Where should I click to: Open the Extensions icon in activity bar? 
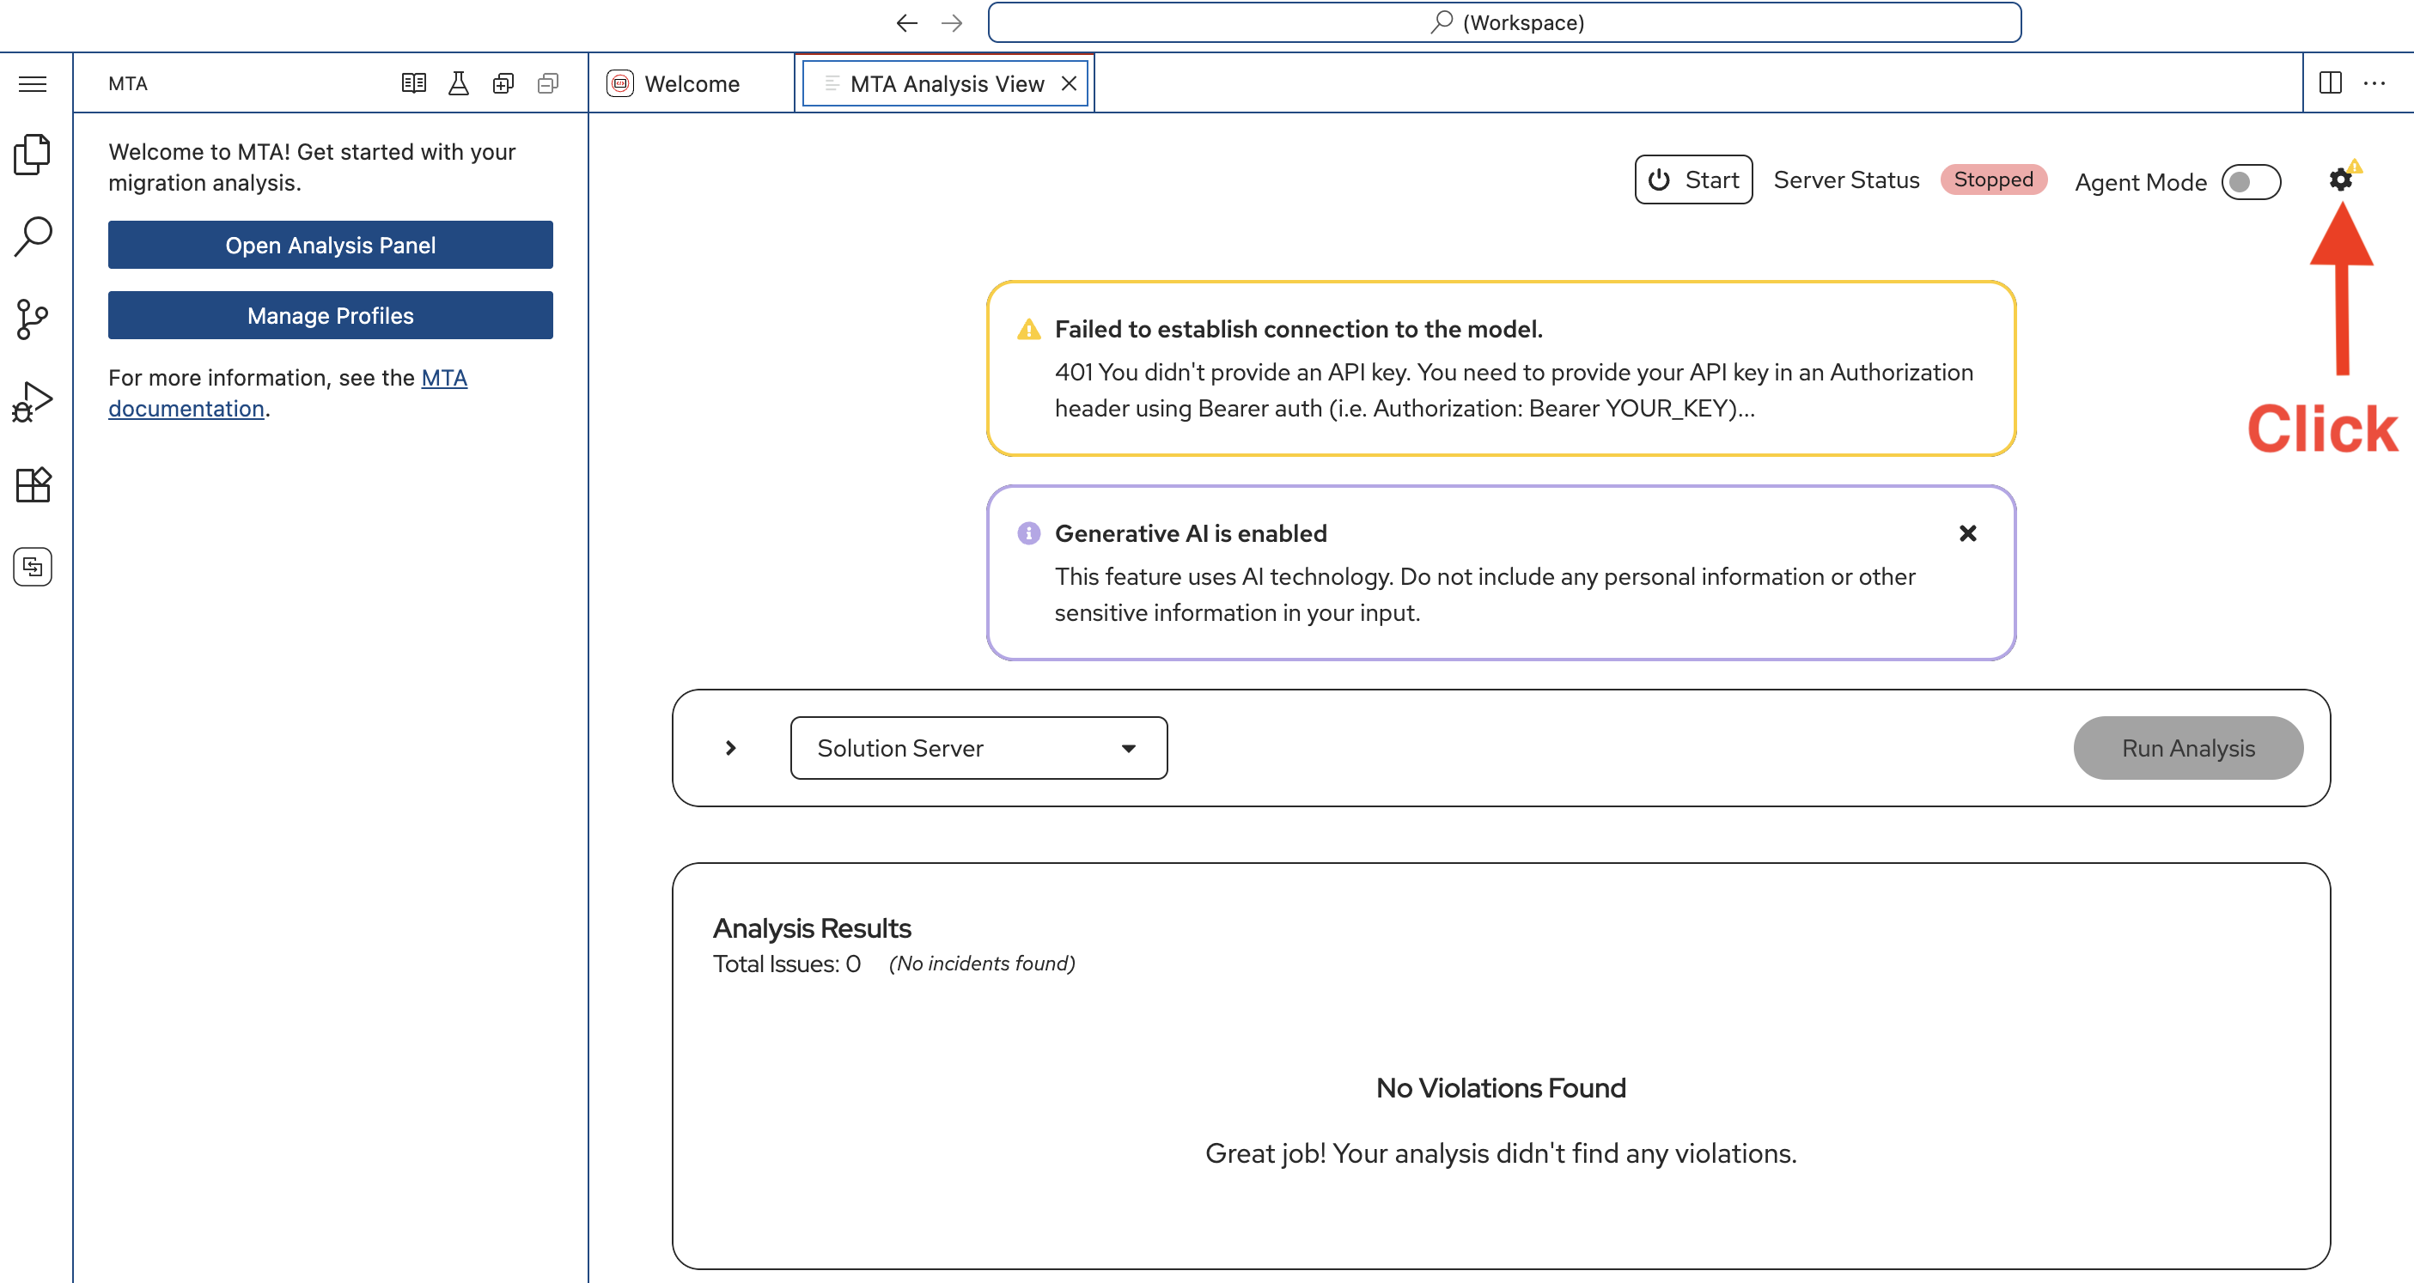(33, 484)
